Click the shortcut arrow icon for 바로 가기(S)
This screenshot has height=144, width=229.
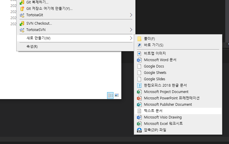pos(139,45)
